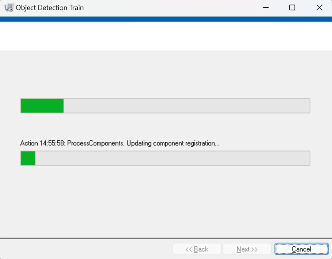Minimize the installer window
This screenshot has width=332, height=259.
[x=266, y=8]
